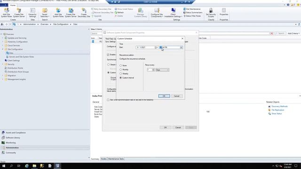This screenshot has height=169, width=301.
Task: Expand the Cloud Services tree node
Action: pos(3,46)
